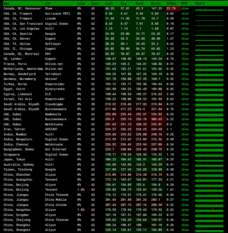Screen dimensions: 228x233
Task: Show MTR for Germany, Nuremberg Hetzner
Action: click(185, 79)
